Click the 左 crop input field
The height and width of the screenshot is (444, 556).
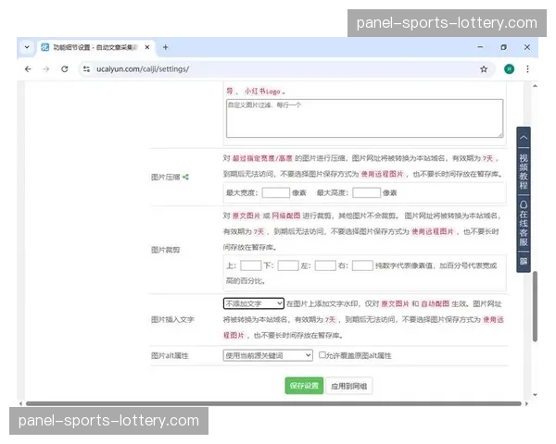point(325,265)
